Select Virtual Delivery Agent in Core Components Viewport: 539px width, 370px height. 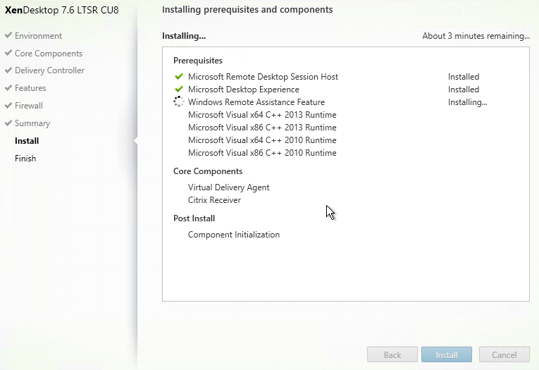tap(228, 187)
